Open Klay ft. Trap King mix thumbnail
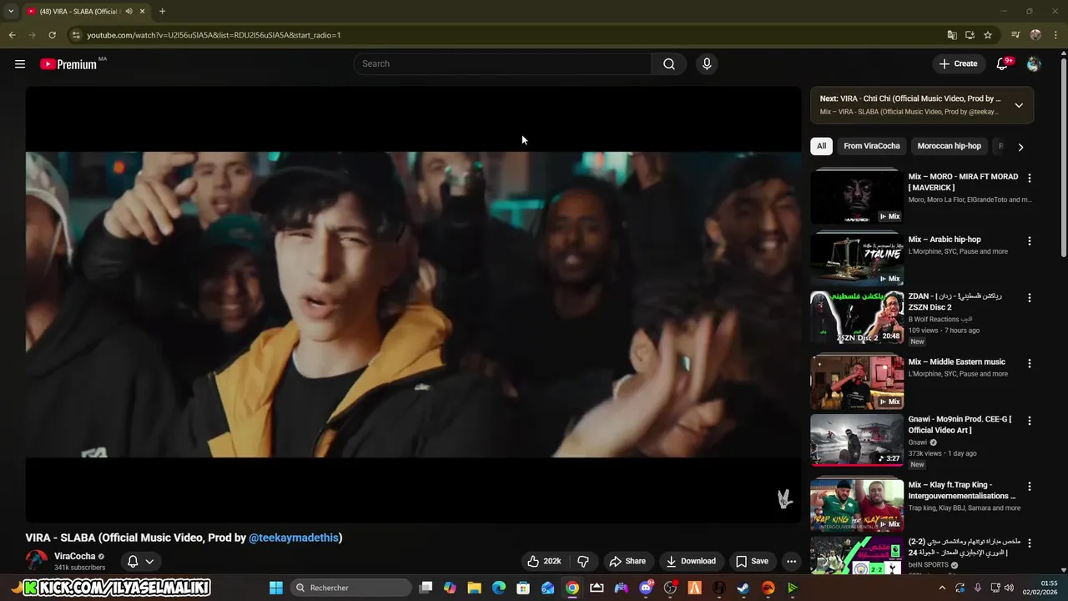 coord(857,506)
